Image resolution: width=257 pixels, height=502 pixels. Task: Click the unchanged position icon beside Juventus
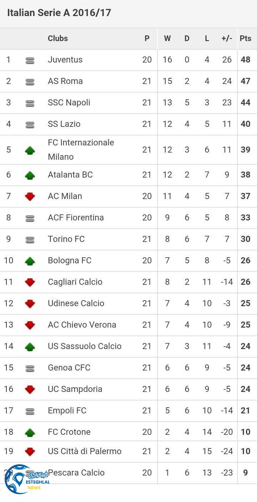pyautogui.click(x=30, y=61)
